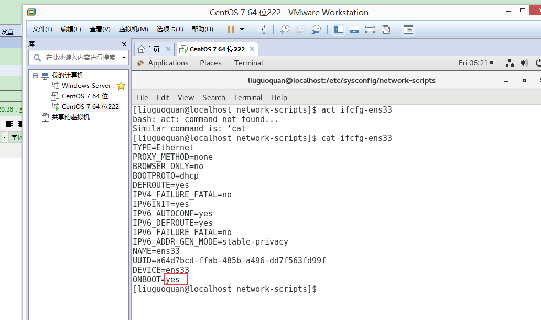
Task: Toggle Unity mode icon
Action: 386,29
